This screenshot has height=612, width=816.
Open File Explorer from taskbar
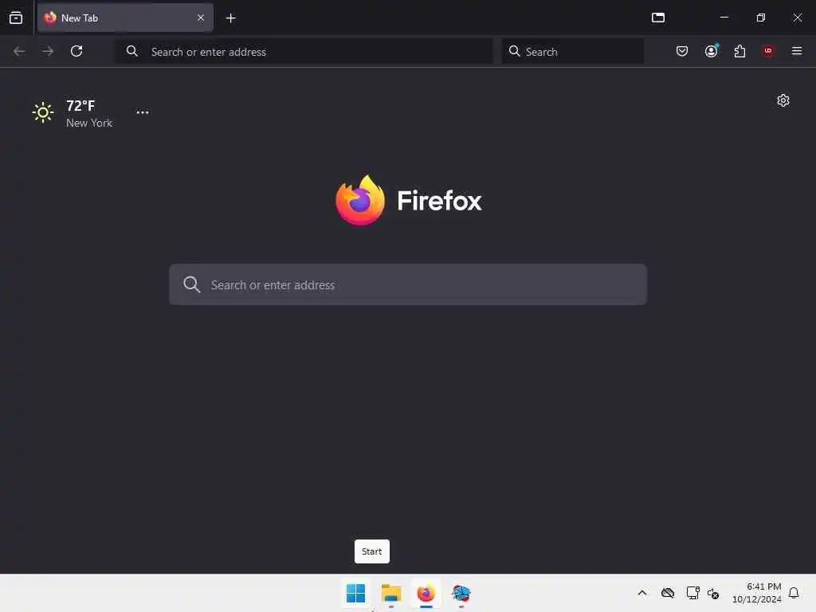tap(390, 593)
